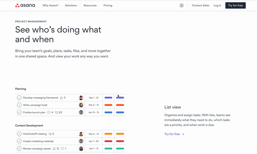The height and width of the screenshot is (154, 257).
Task: Mark Review campaign assets complete
Action: 19,148
